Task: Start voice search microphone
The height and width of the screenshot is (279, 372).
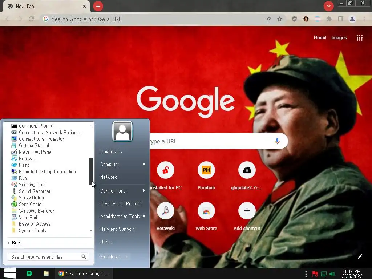Action: click(277, 141)
